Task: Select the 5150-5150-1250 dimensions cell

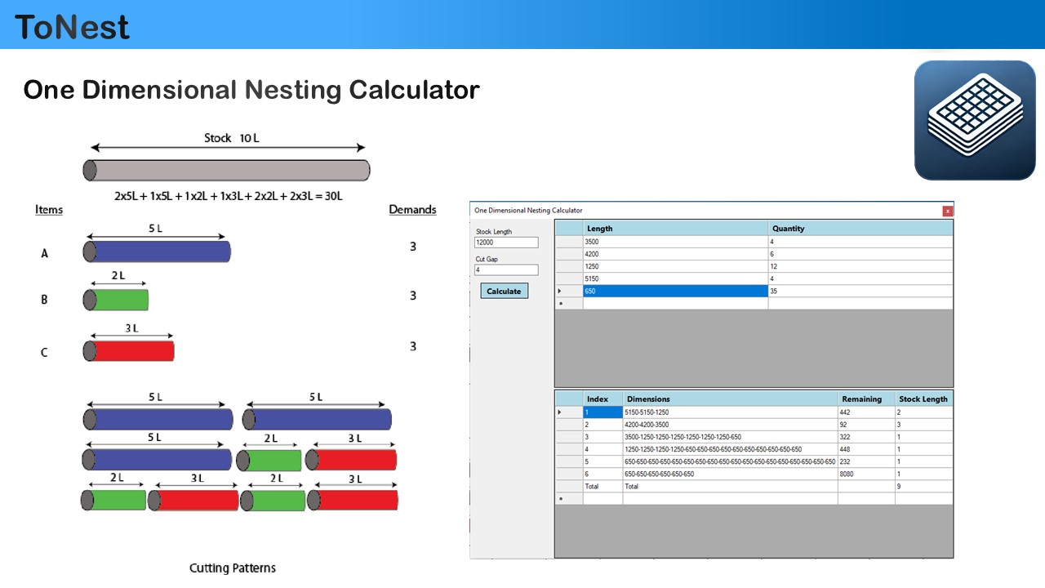Action: tap(730, 412)
